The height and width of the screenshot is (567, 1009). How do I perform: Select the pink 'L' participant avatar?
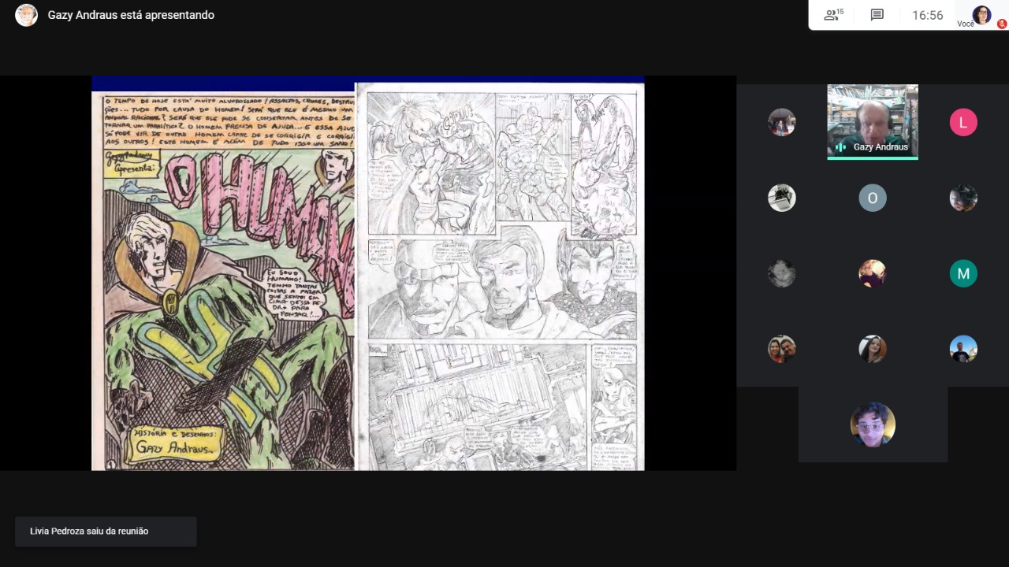(x=963, y=122)
